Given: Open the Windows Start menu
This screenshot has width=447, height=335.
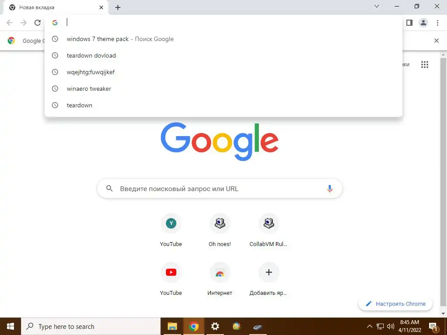Looking at the screenshot, I should [x=10, y=326].
